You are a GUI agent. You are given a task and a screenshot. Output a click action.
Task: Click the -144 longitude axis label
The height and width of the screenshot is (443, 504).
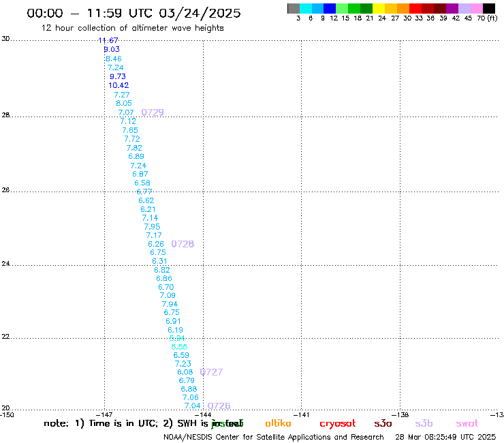coord(203,415)
